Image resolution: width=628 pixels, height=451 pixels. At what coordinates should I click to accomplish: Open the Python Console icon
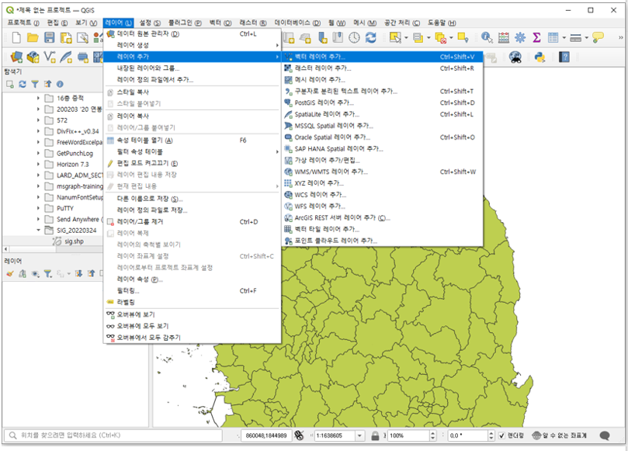540,57
